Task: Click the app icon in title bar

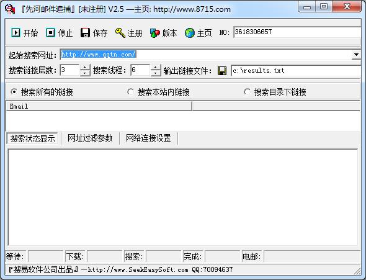Action: 10,9
